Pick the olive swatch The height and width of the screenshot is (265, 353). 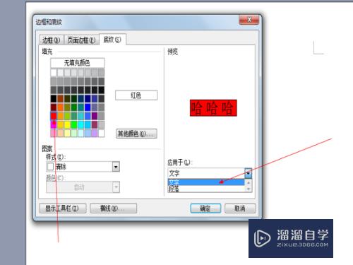coord(67,107)
